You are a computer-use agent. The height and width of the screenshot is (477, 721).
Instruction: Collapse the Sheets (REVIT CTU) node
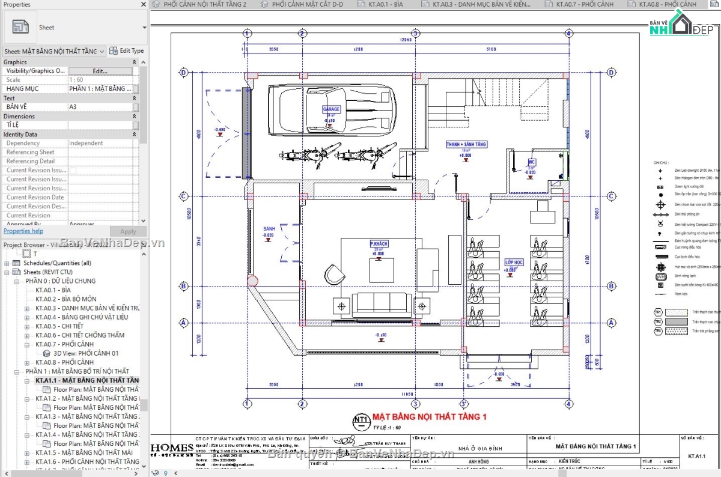click(7, 272)
